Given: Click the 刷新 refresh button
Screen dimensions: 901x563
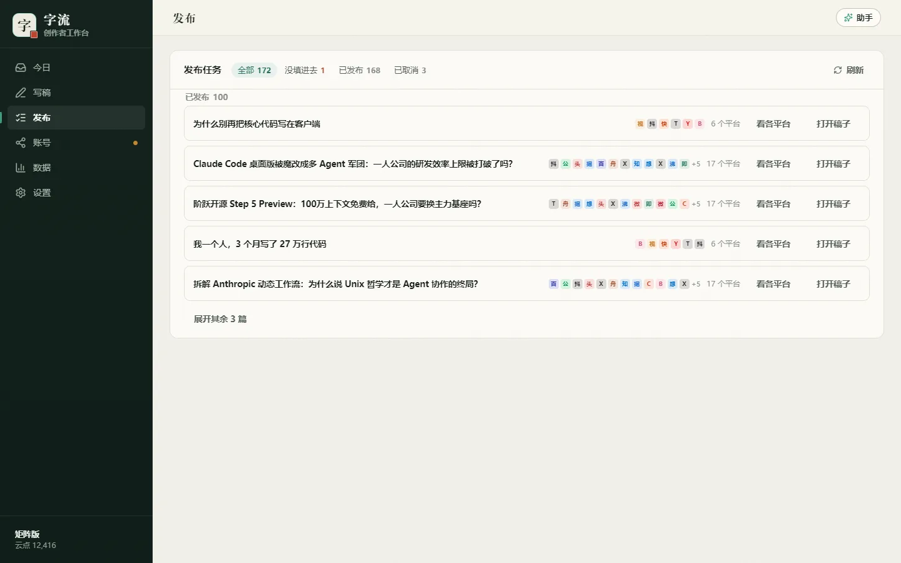Looking at the screenshot, I should click(848, 70).
